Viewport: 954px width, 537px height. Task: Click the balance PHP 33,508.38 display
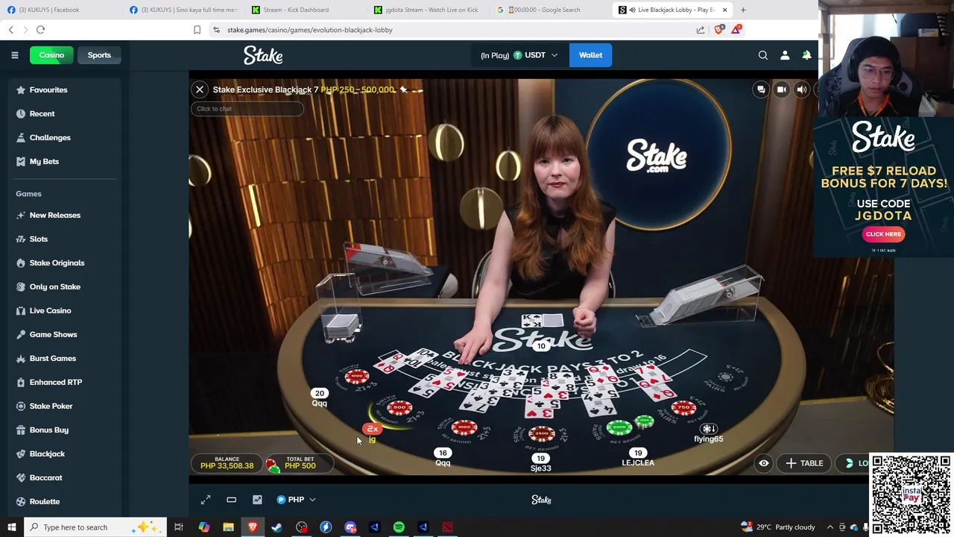tap(227, 463)
